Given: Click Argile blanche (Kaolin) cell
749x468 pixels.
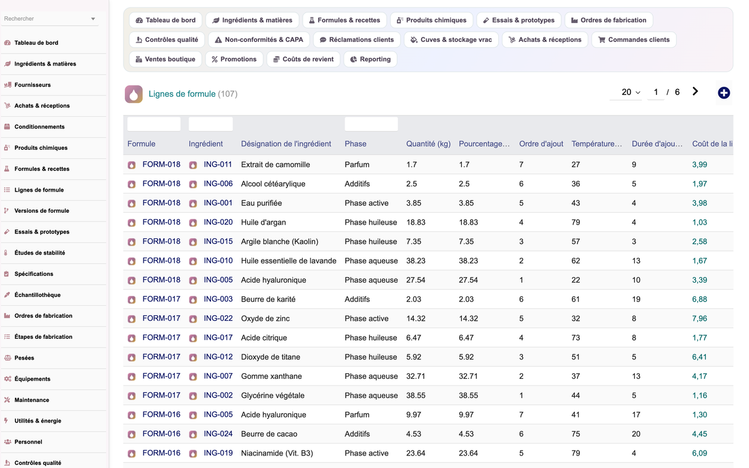Looking at the screenshot, I should point(280,241).
